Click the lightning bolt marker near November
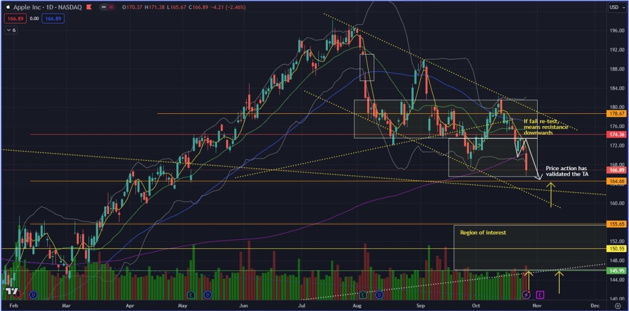 click(526, 295)
